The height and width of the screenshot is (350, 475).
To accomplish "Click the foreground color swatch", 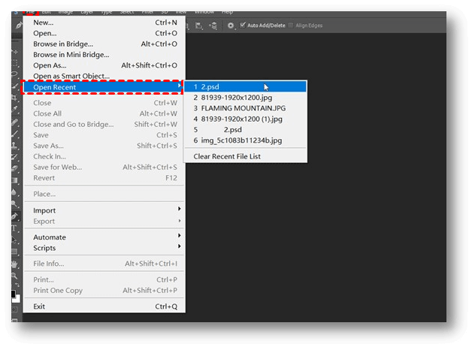I will (13, 294).
